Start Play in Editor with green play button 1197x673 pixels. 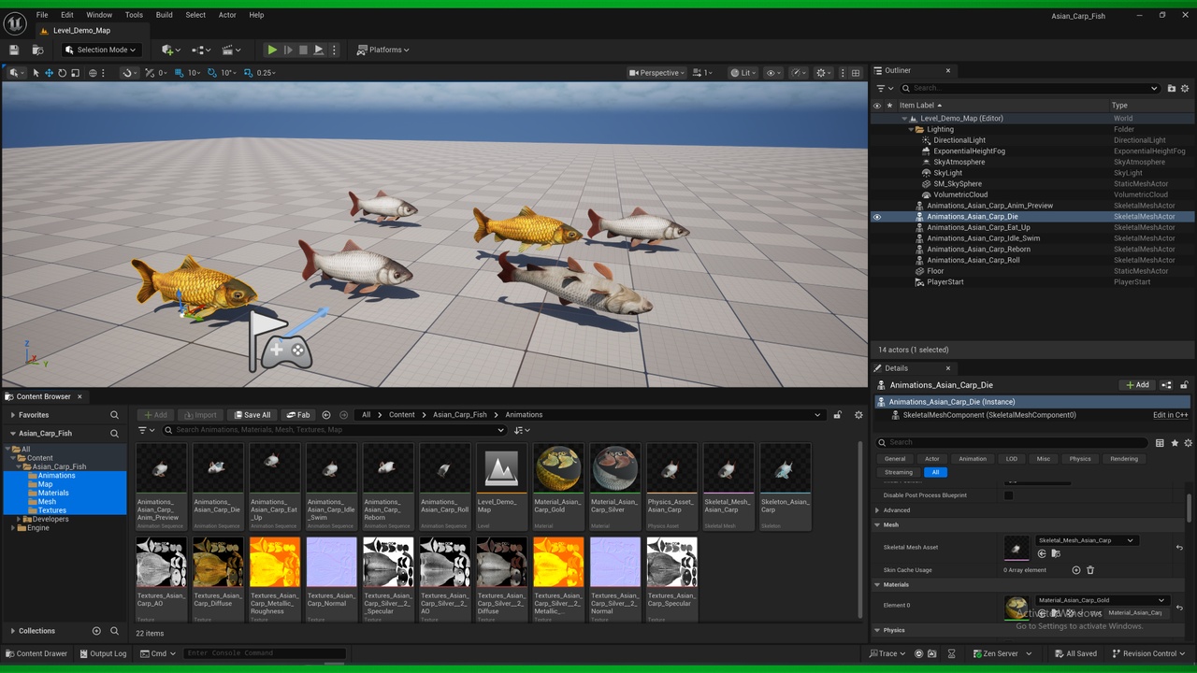click(x=272, y=50)
